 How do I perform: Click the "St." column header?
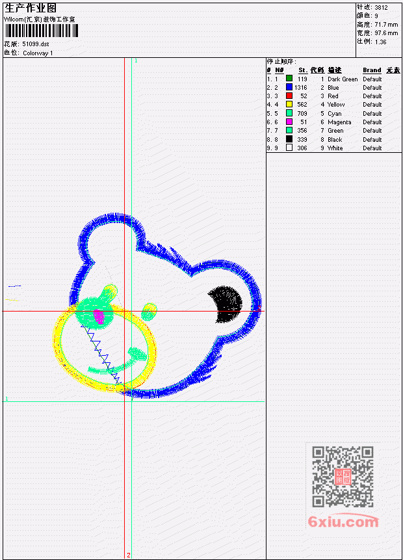pyautogui.click(x=303, y=70)
